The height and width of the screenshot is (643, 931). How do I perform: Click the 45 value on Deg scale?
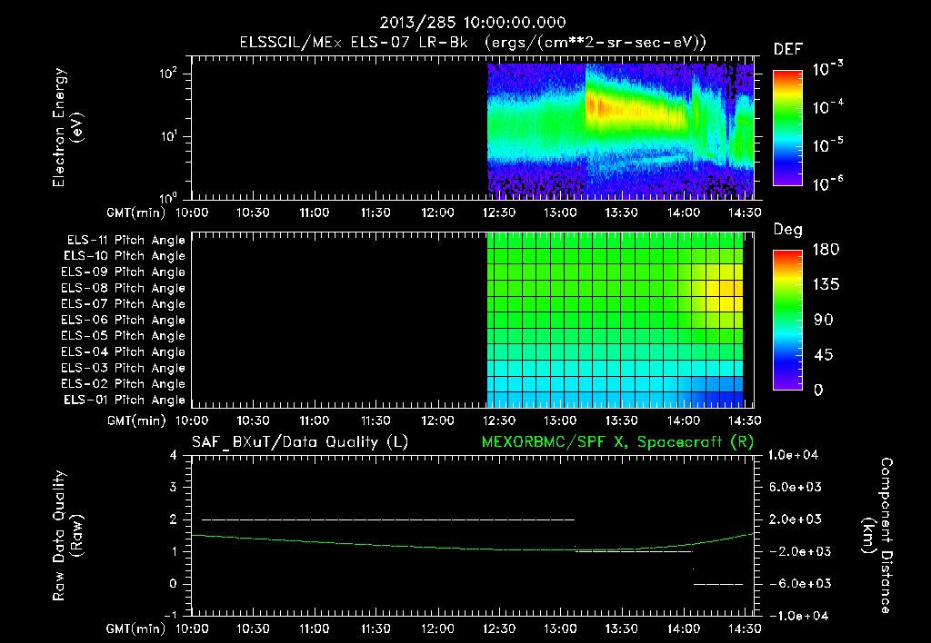point(824,355)
